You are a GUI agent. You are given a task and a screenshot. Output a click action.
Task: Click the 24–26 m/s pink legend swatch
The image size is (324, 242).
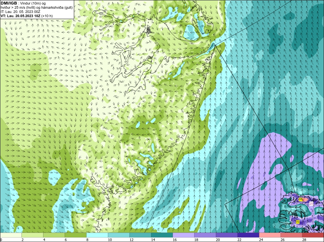click(270, 235)
